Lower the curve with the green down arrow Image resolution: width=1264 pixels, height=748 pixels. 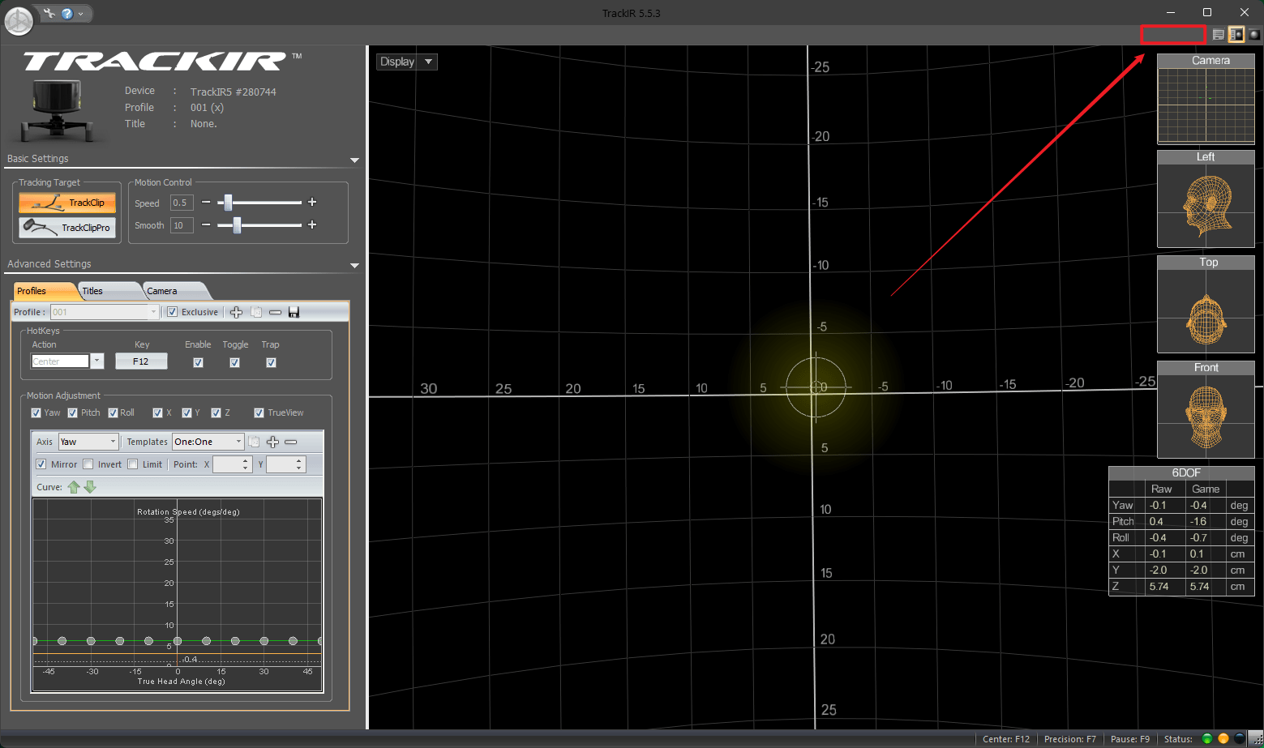coord(90,487)
